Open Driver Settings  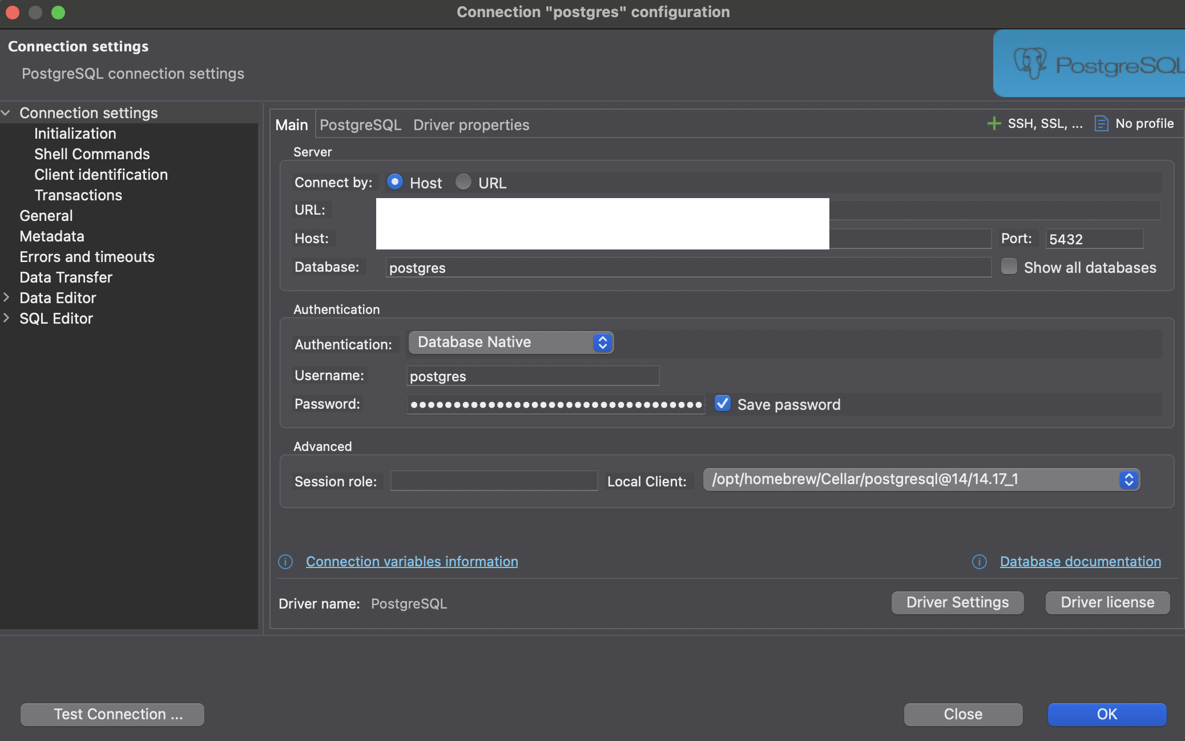tap(958, 602)
